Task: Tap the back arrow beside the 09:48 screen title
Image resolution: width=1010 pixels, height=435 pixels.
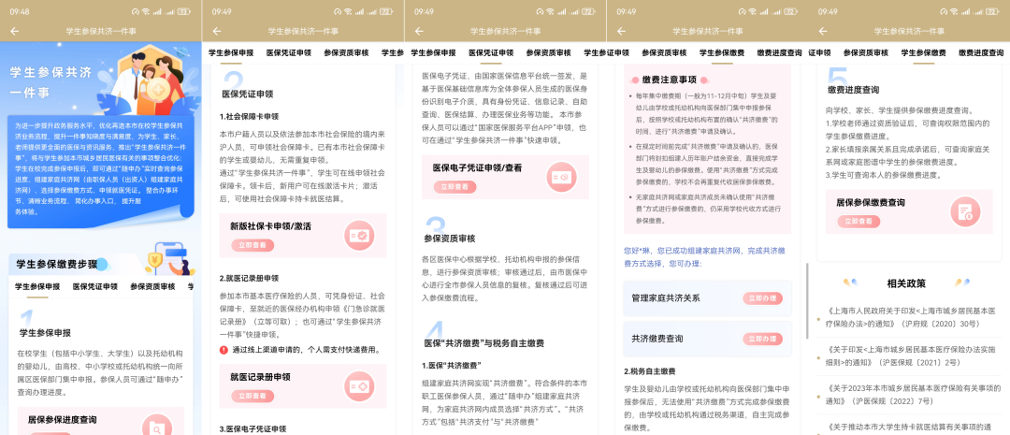Action: [x=14, y=31]
